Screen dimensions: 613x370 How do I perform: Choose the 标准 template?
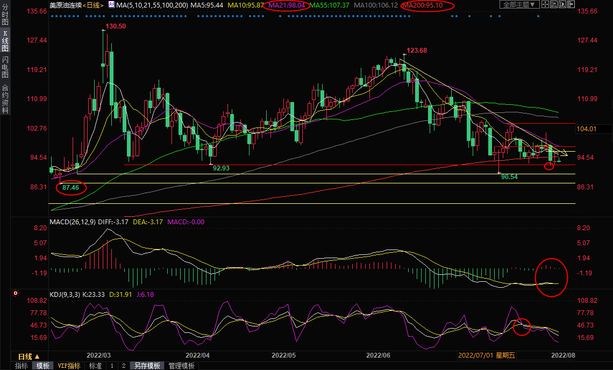pyautogui.click(x=95, y=366)
